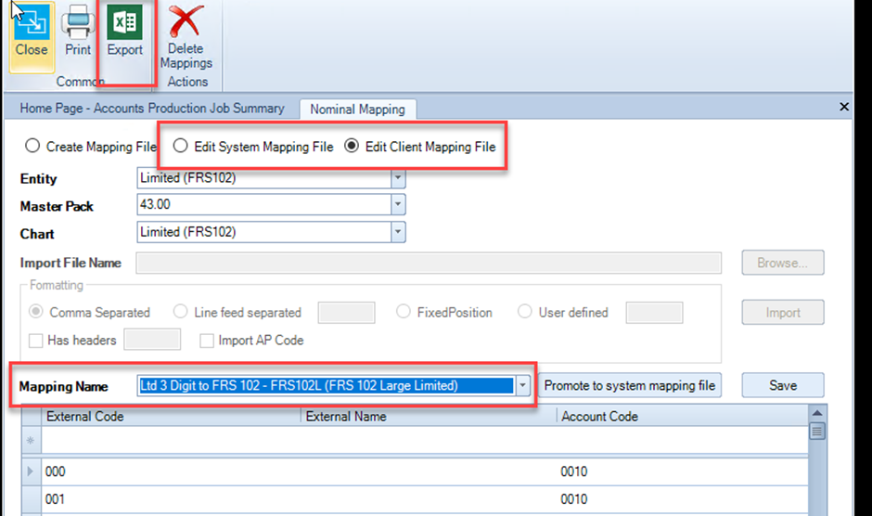Click the Delete Mappings red X icon

click(186, 21)
